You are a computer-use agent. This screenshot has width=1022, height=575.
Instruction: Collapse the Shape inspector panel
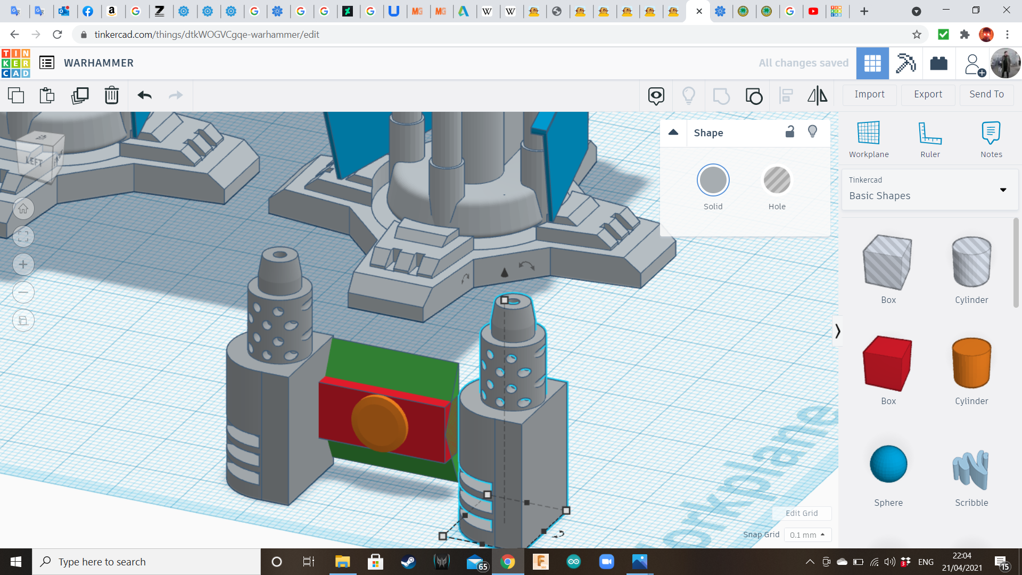(673, 133)
